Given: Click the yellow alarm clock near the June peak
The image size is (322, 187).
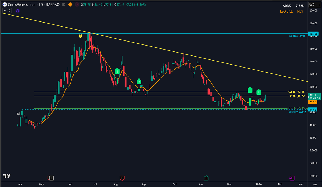Looking at the screenshot, I should click(x=80, y=36).
